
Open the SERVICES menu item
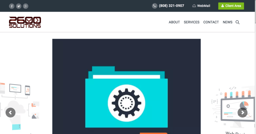192,22
